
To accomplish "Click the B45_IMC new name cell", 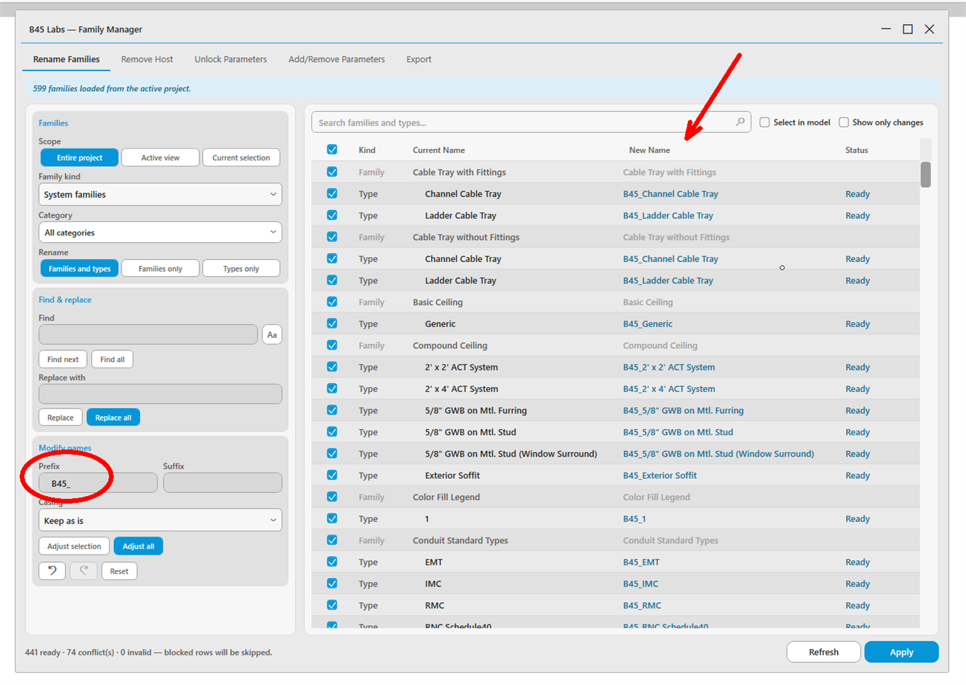I will 640,584.
